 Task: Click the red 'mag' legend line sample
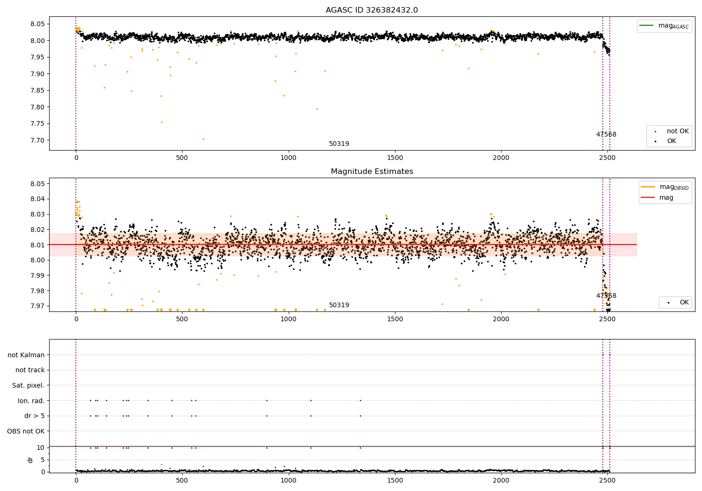[x=648, y=198]
